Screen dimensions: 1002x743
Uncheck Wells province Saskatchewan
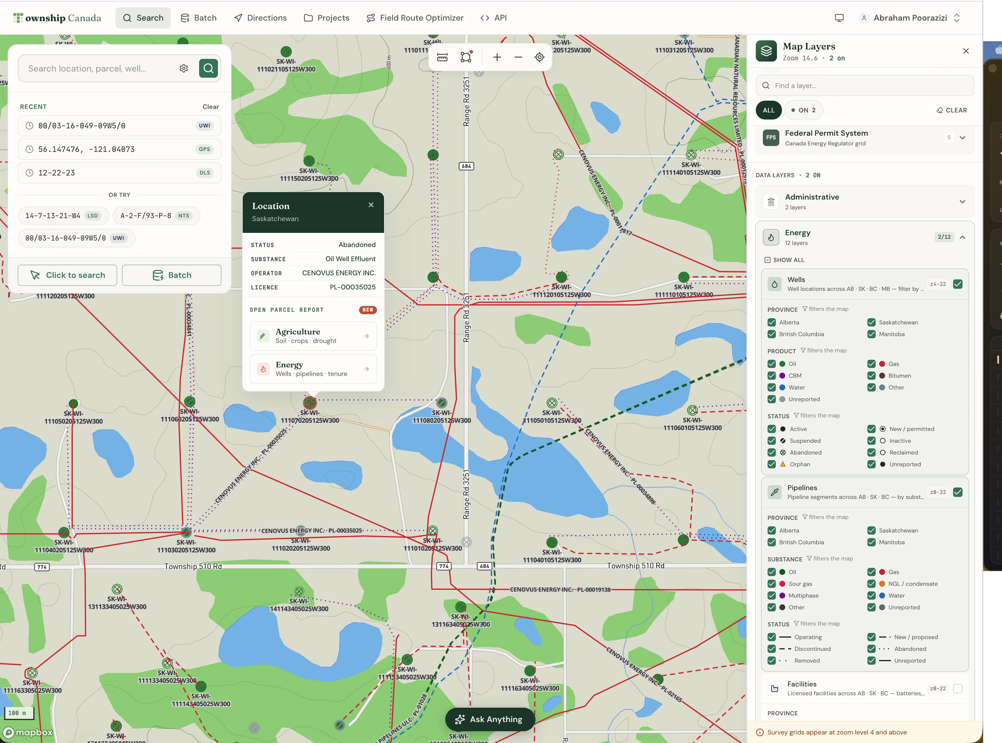click(871, 322)
